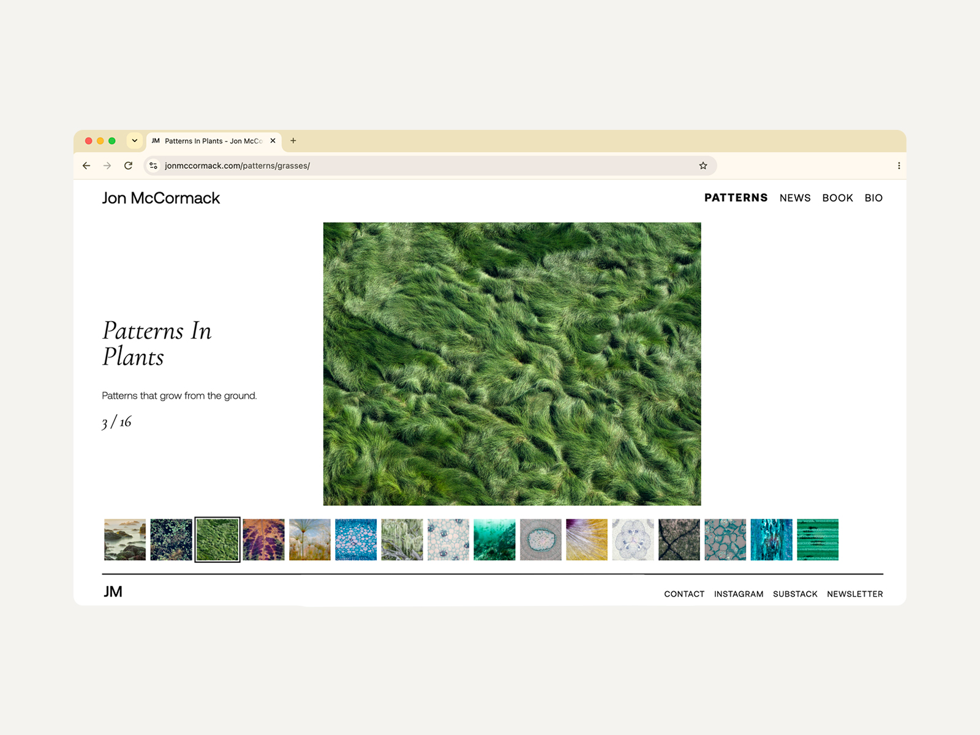
Task: Select the eighth thumbnail, pale plant cells
Action: 448,540
